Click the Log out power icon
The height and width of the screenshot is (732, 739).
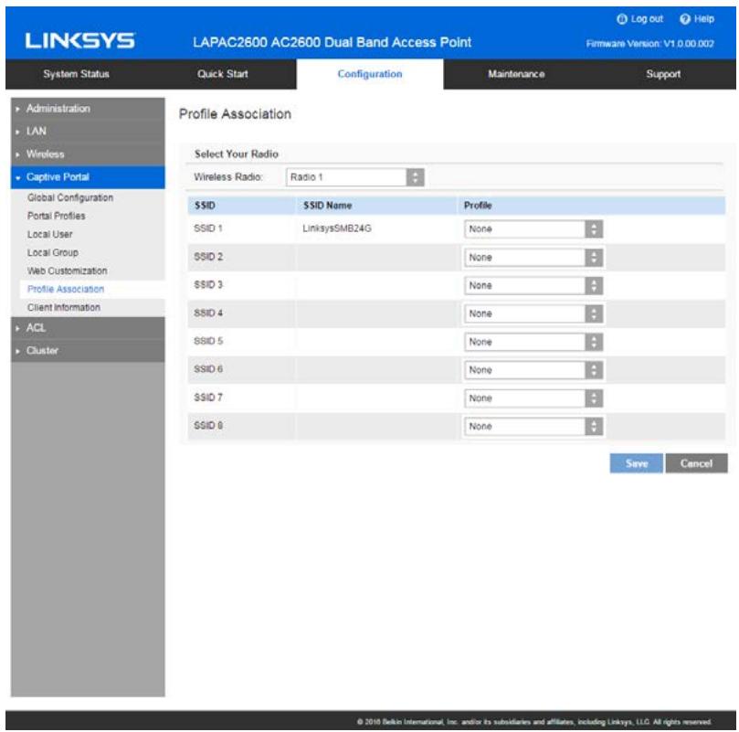(622, 19)
